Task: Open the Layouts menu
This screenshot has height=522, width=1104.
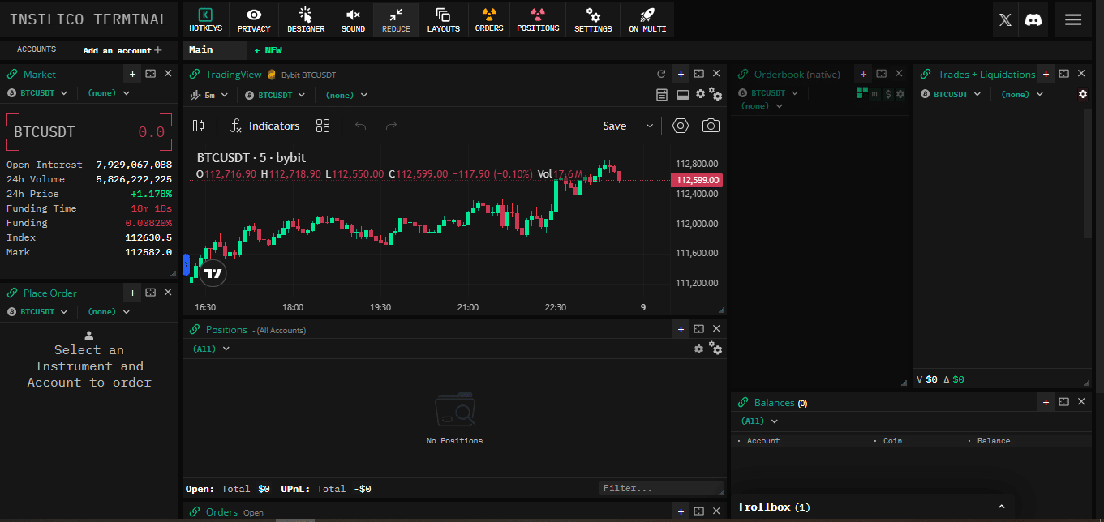Action: click(444, 20)
